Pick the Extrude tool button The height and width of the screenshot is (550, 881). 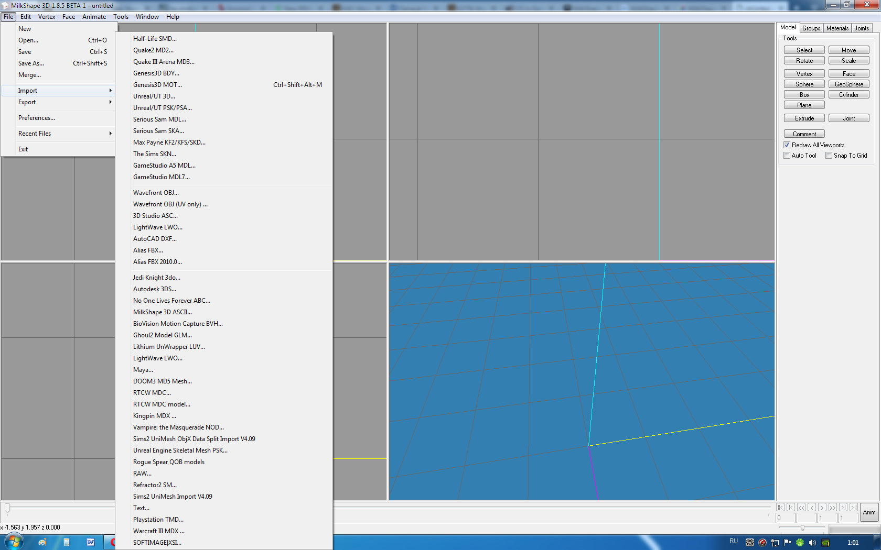[x=804, y=118]
